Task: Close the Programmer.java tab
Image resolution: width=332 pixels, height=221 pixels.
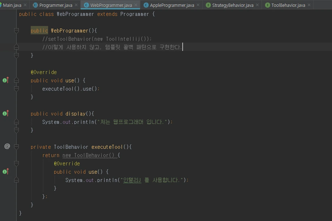Action: click(76, 5)
